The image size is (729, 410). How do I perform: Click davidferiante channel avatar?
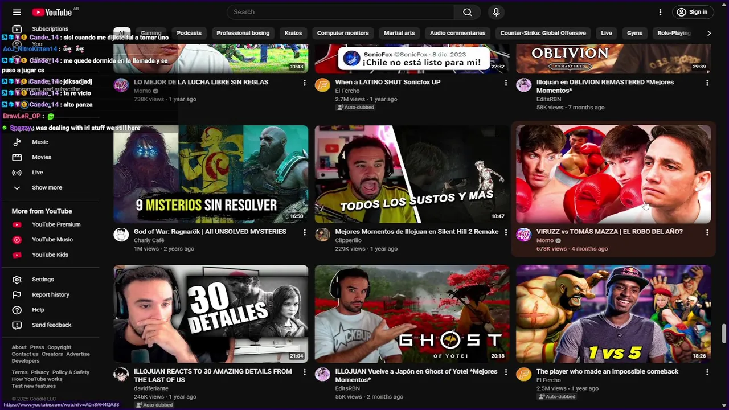(121, 374)
